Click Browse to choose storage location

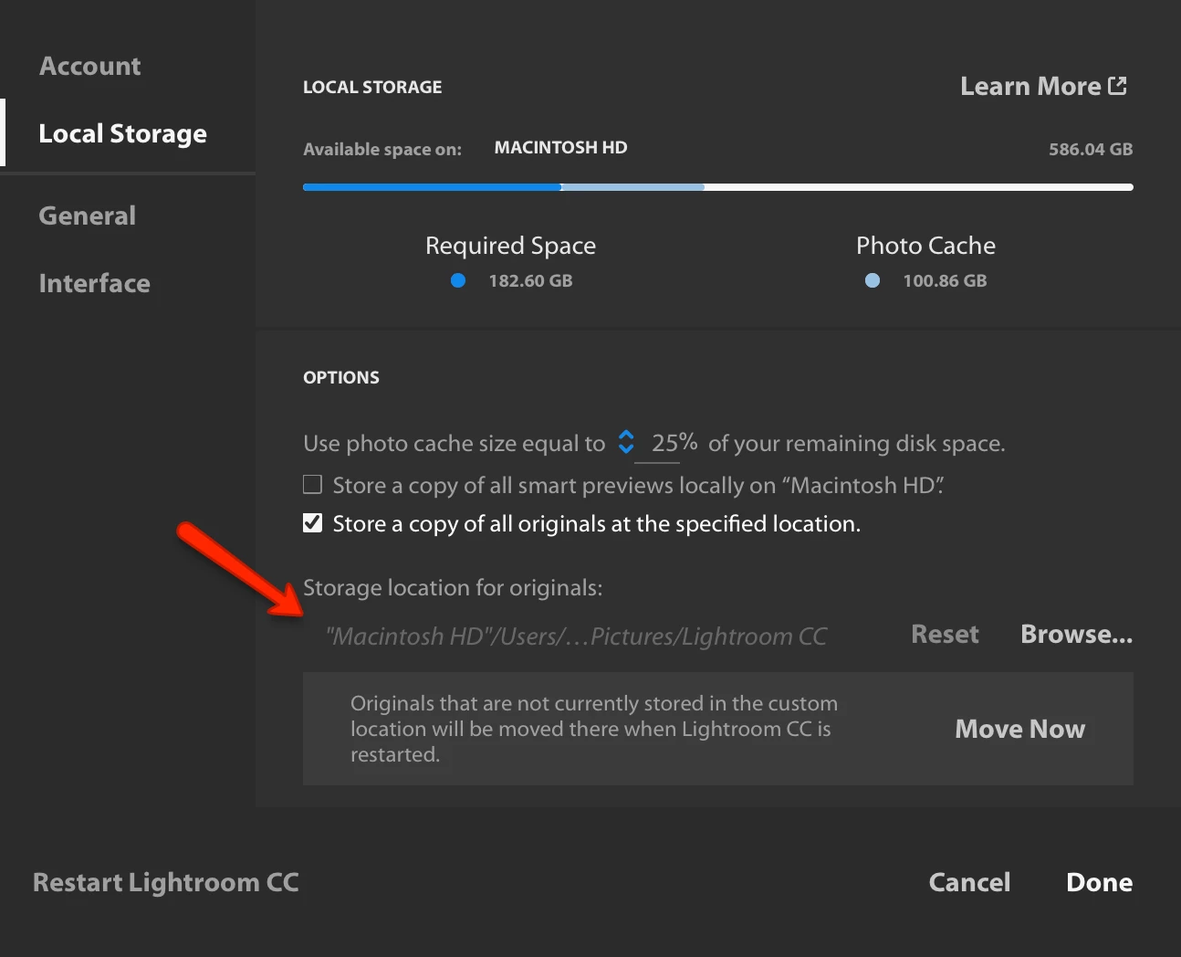[1077, 634]
